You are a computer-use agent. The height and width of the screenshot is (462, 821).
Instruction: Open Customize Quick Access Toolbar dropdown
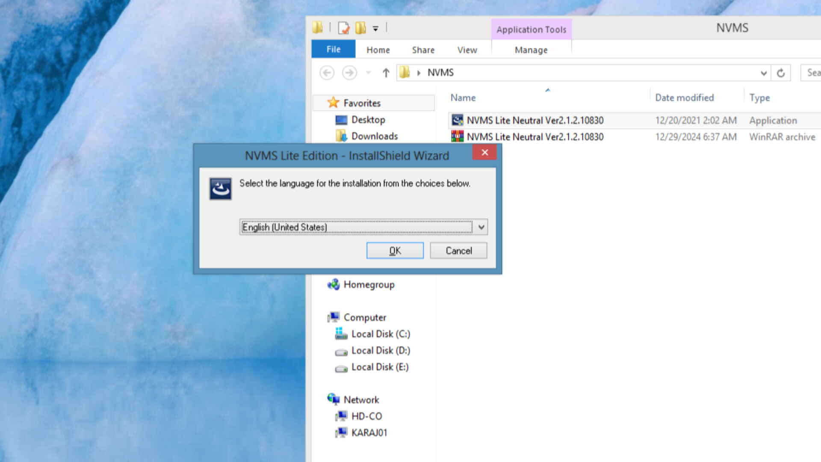click(375, 29)
